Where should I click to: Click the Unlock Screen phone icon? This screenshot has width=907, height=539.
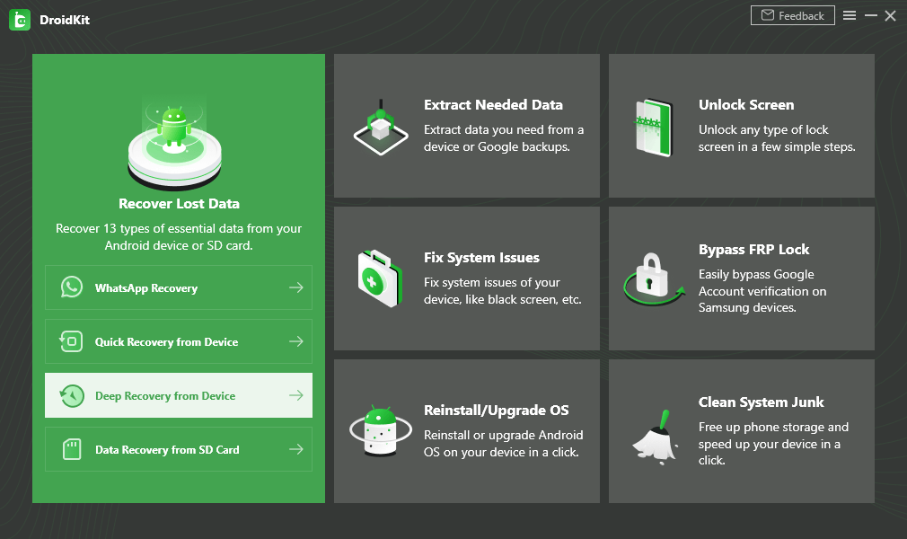click(x=653, y=127)
